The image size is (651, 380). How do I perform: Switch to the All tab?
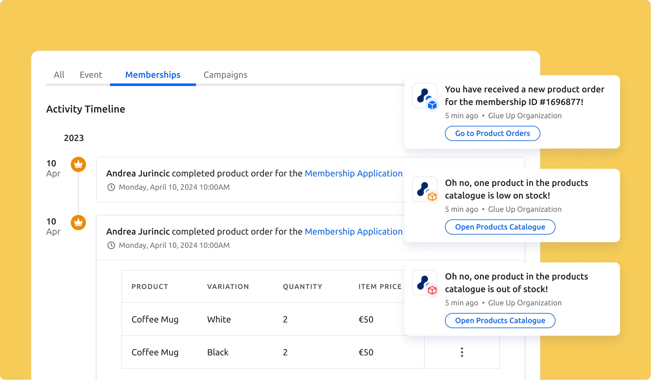coord(59,75)
